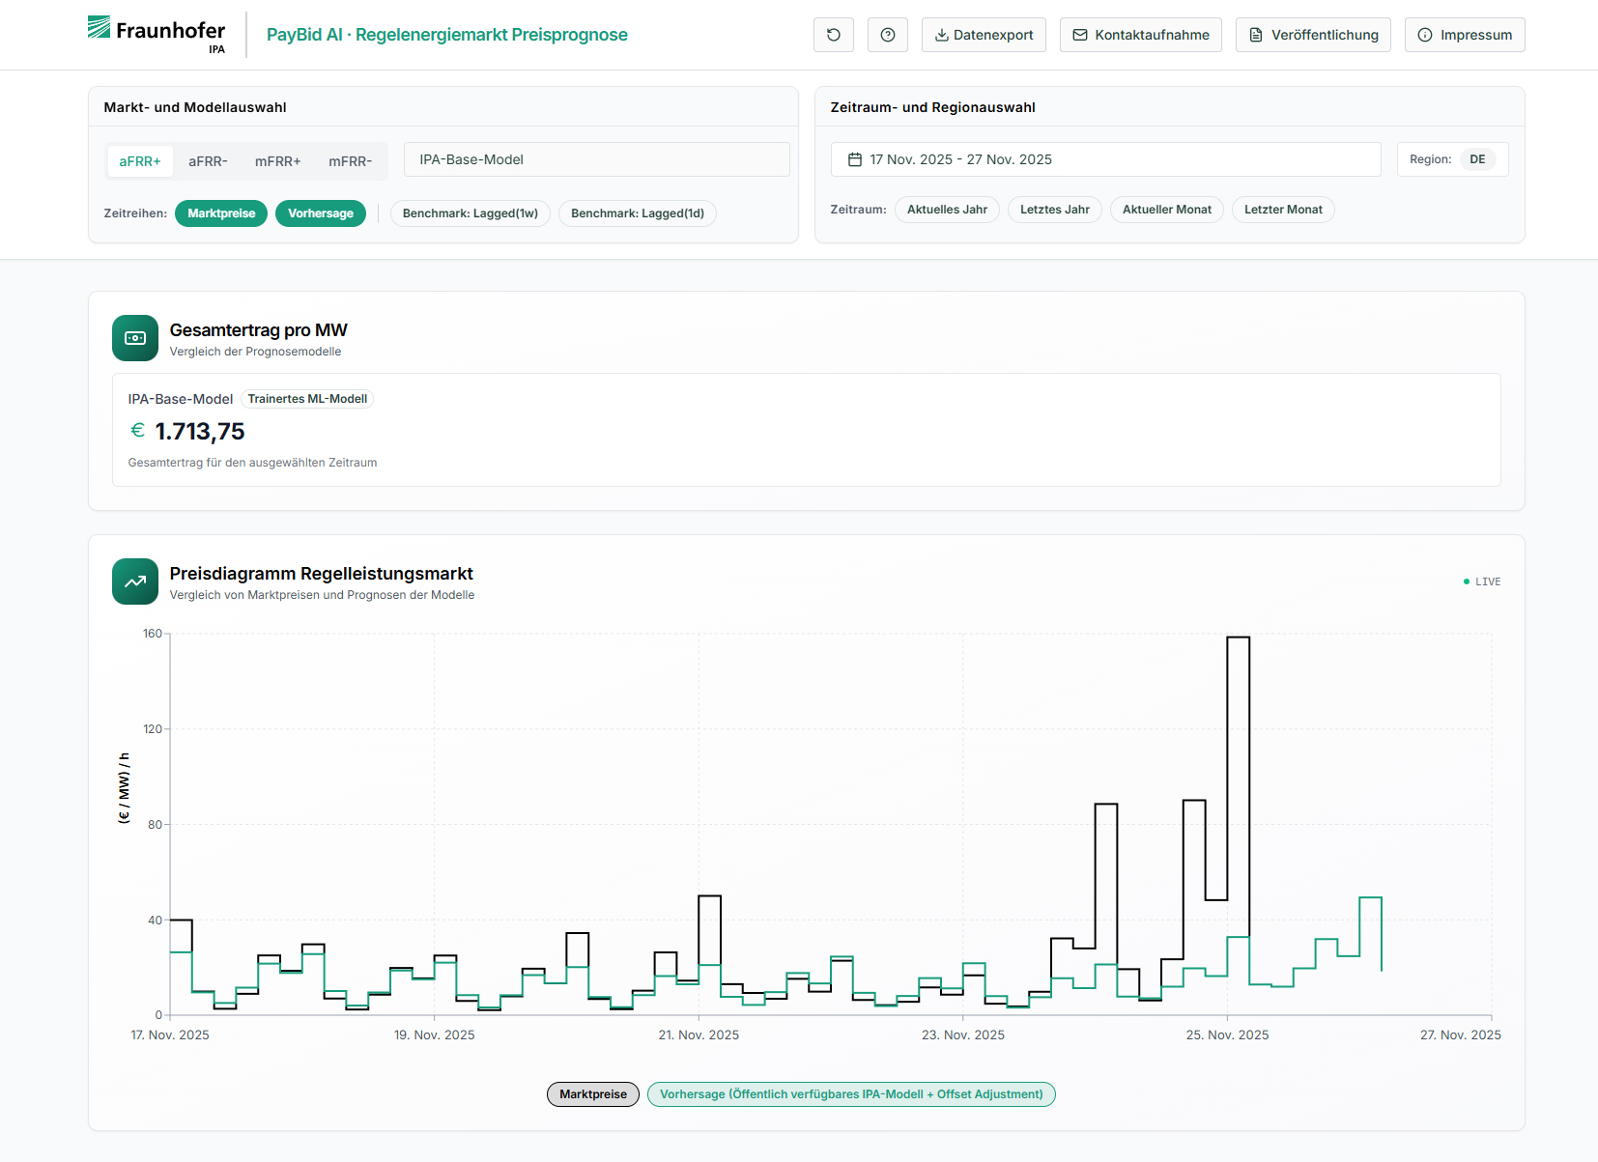The image size is (1598, 1162).
Task: Click the Datenexport download button
Action: click(x=983, y=35)
